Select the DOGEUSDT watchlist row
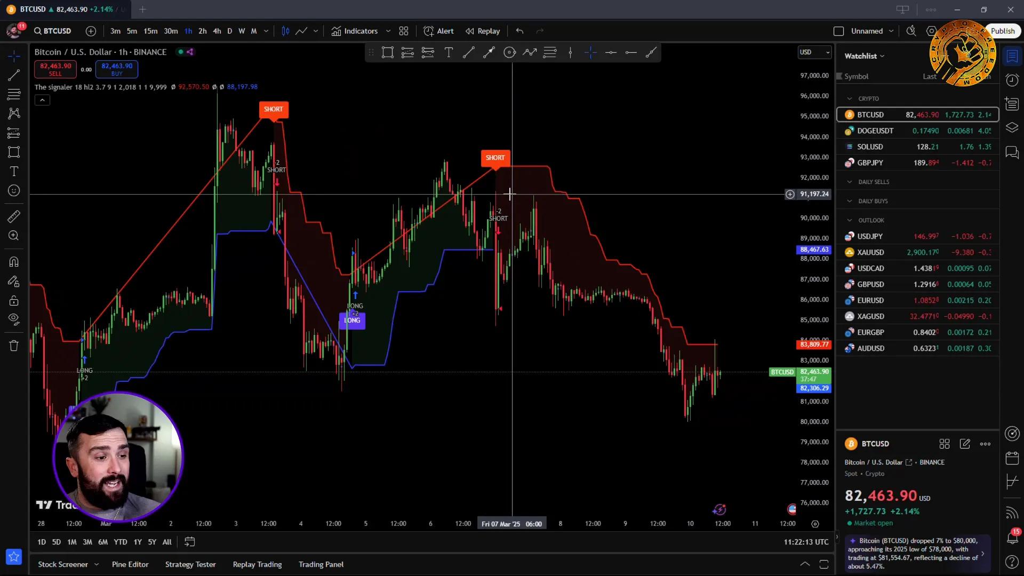 click(x=917, y=131)
